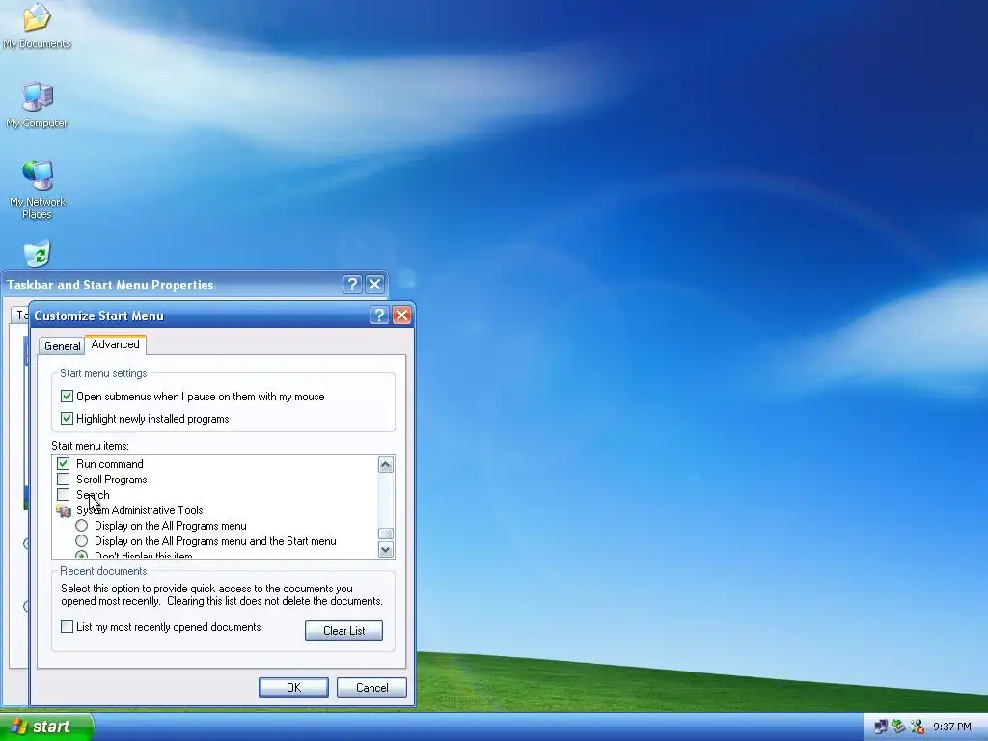Select Don't display this item radio

click(81, 555)
